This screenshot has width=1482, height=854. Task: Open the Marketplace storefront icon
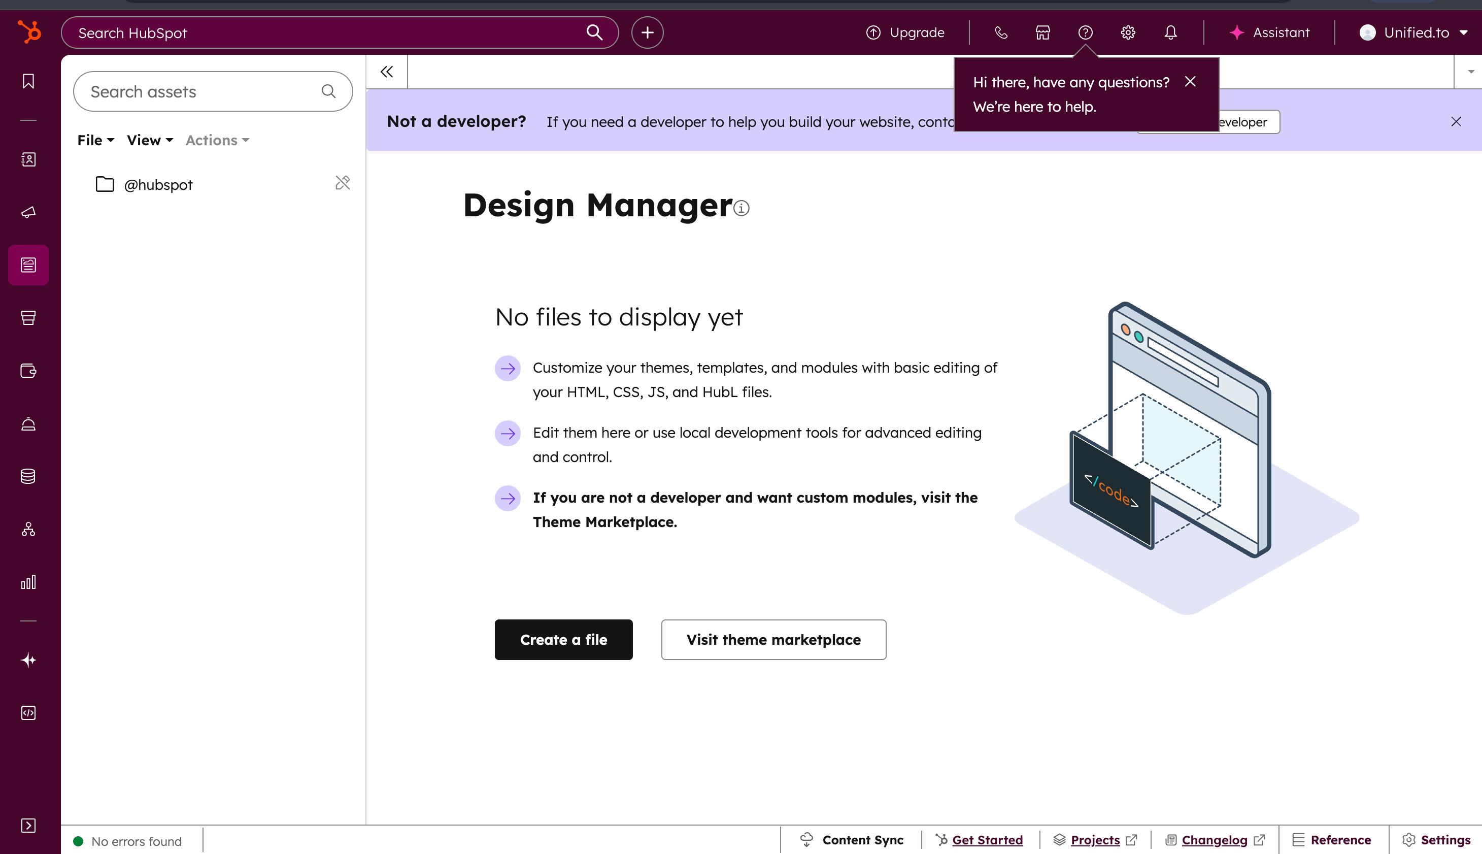pyautogui.click(x=1042, y=33)
